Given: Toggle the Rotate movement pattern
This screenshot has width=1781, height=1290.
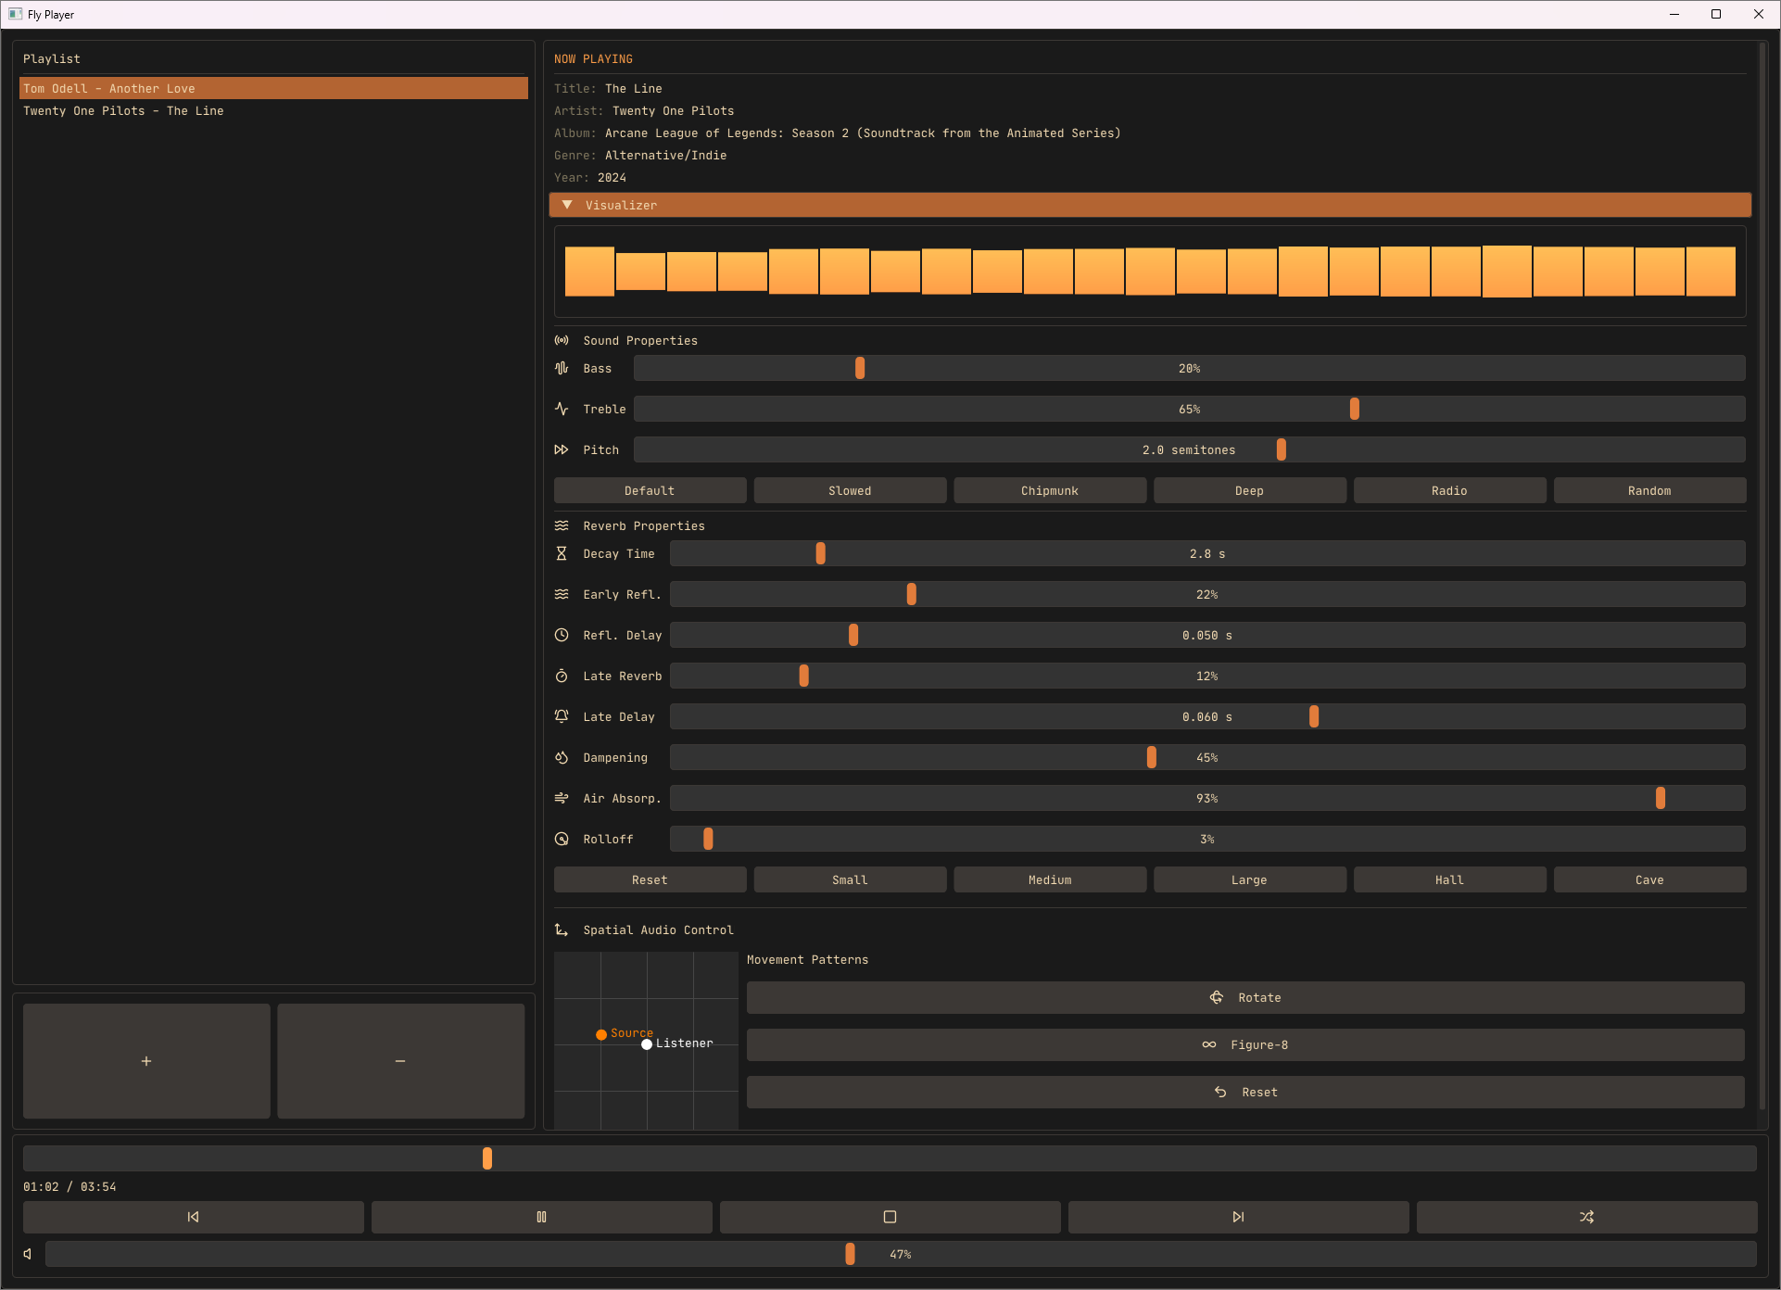Looking at the screenshot, I should click(1245, 997).
